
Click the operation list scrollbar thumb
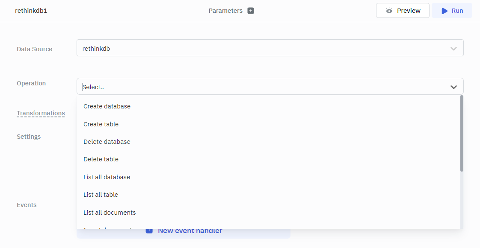click(x=462, y=133)
